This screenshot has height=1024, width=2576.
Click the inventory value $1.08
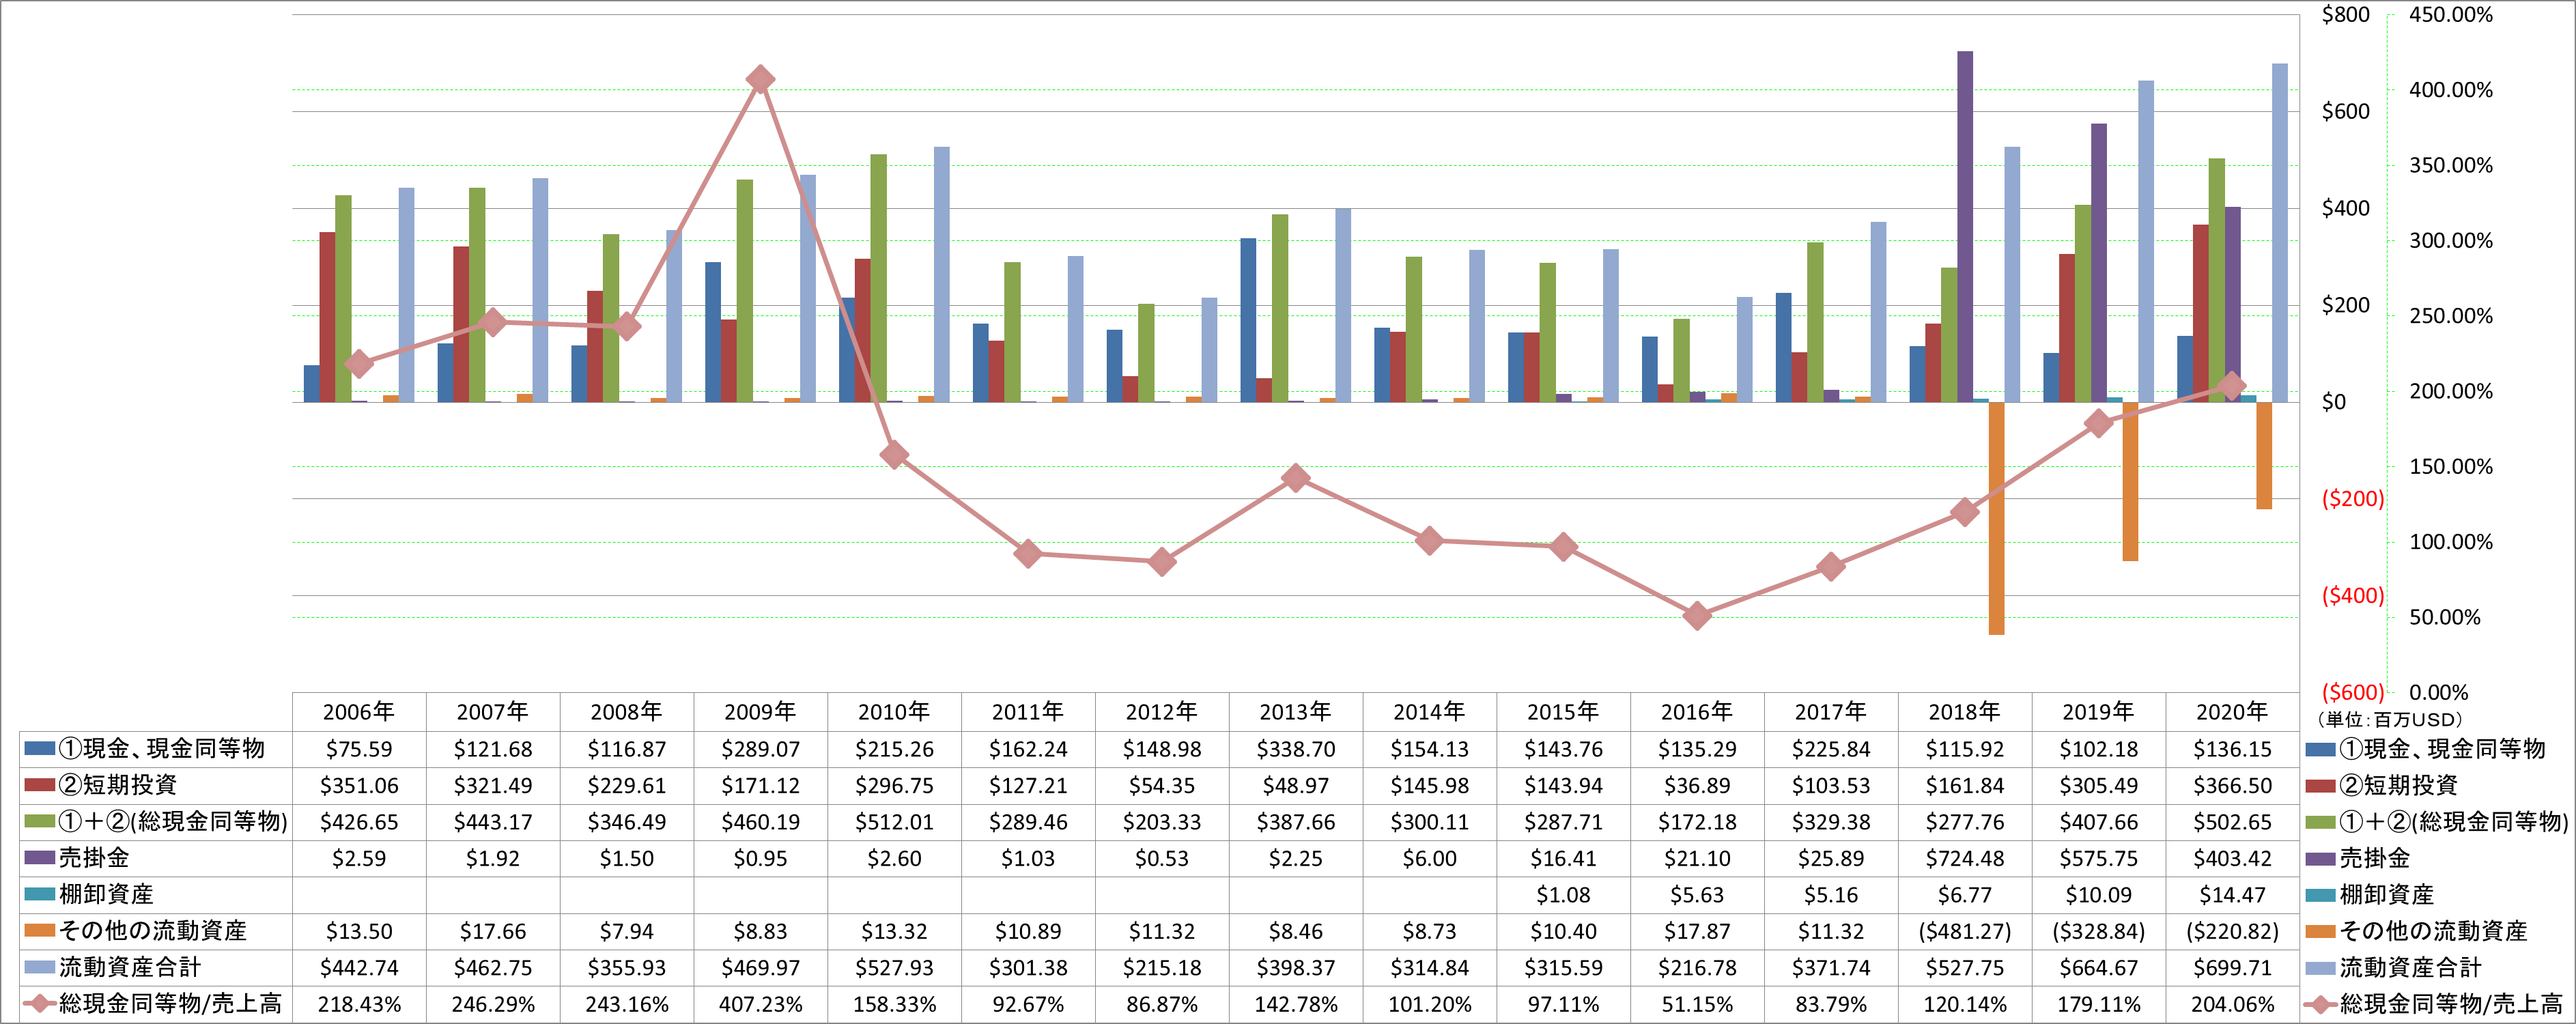[x=1563, y=895]
